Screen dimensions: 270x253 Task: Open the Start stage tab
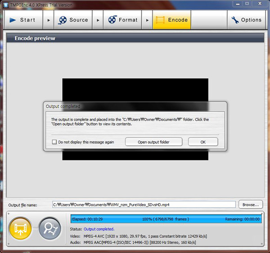(x=23, y=20)
